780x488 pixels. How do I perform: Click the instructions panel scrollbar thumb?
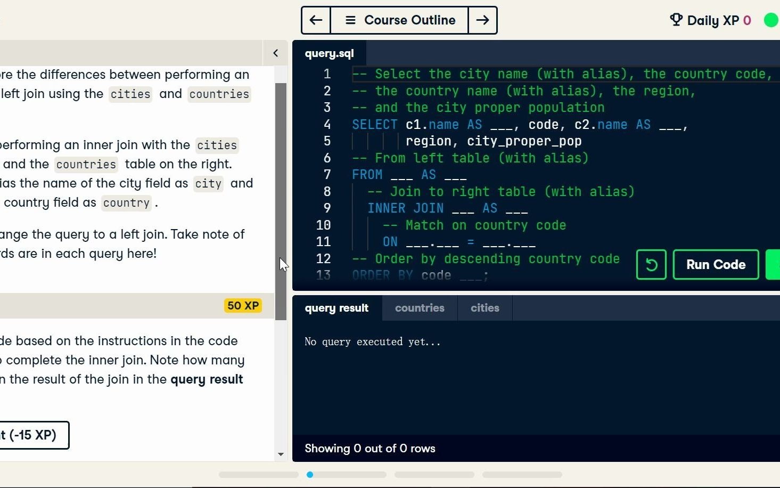click(281, 201)
